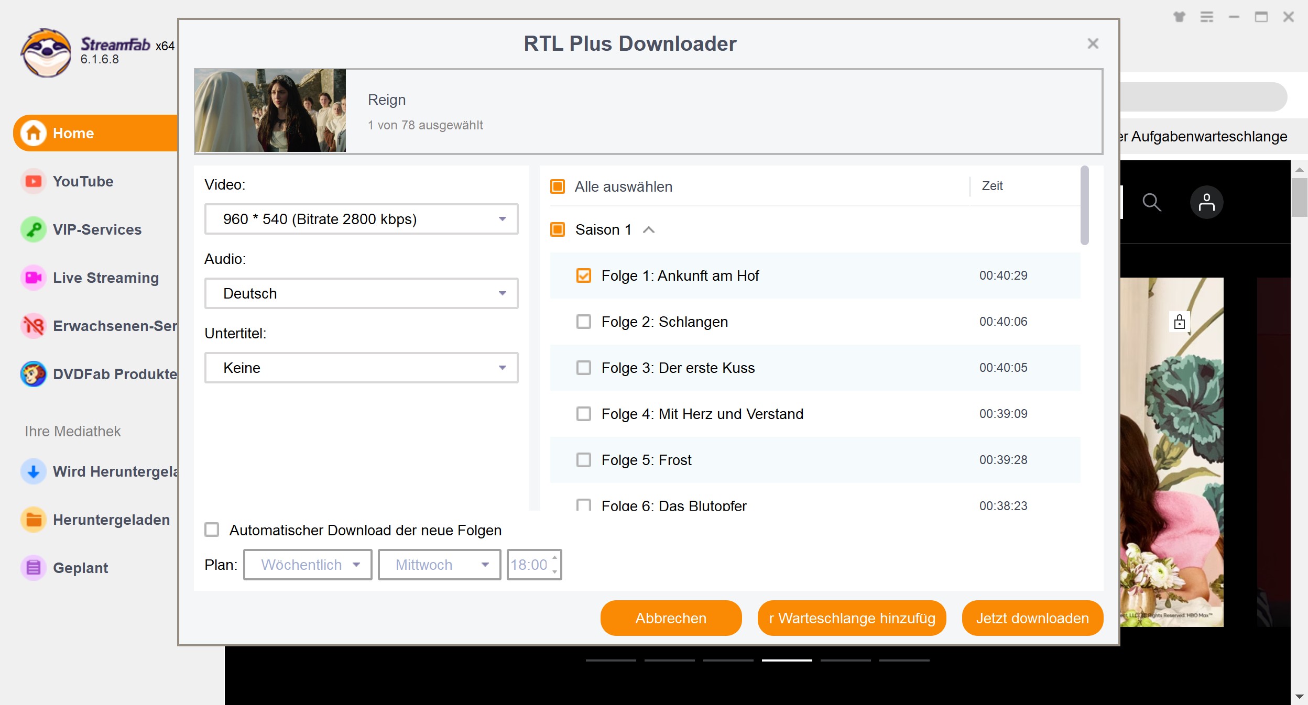
Task: Open the Erwachsenen-Services icon
Action: tap(34, 326)
